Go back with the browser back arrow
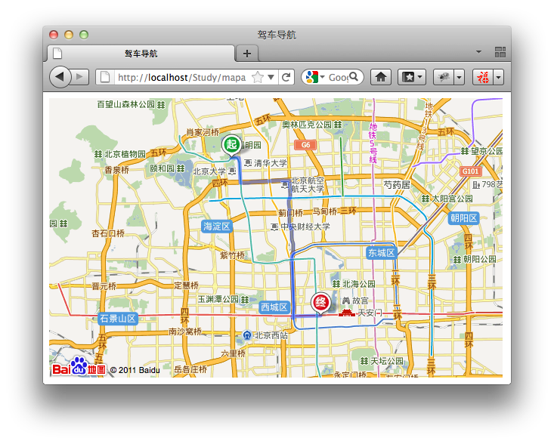554x444 pixels. click(x=60, y=76)
